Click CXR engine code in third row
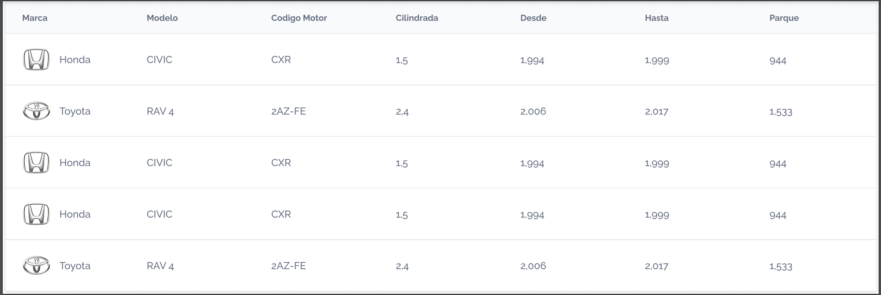 click(x=281, y=163)
